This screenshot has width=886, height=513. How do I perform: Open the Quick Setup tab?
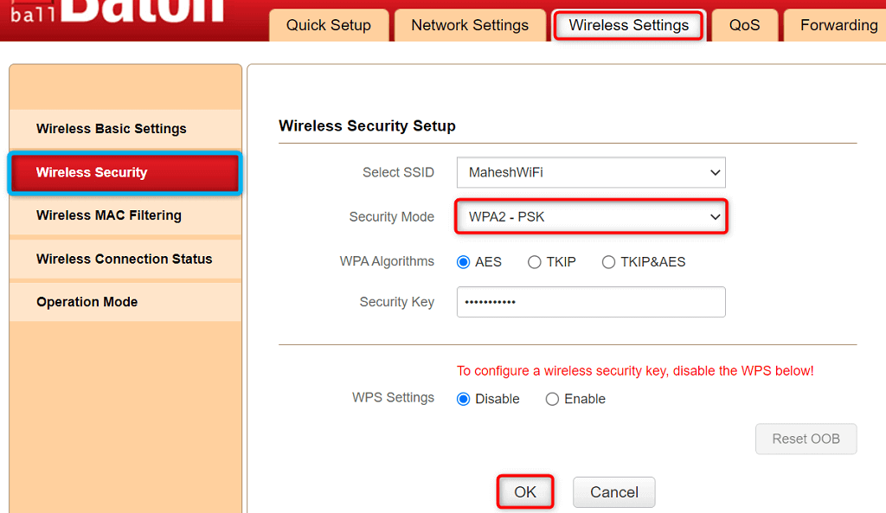coord(328,25)
